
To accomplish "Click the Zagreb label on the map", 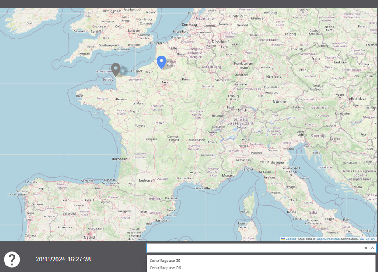I will tap(335, 139).
